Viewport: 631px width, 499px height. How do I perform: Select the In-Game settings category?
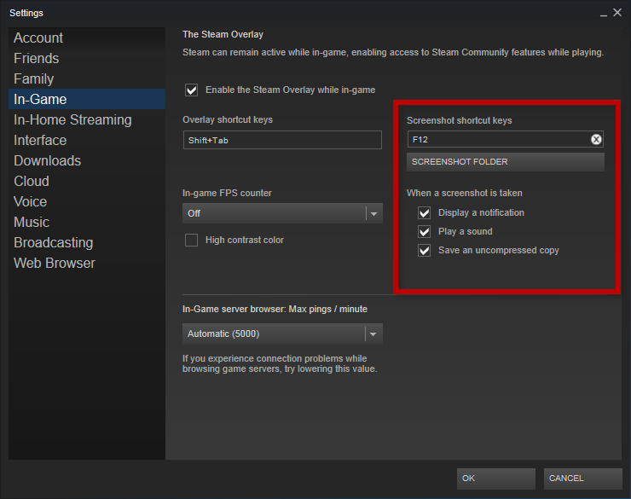click(x=87, y=99)
